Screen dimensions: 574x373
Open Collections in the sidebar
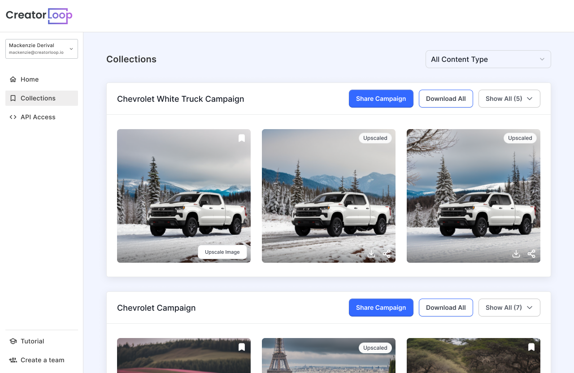42,98
